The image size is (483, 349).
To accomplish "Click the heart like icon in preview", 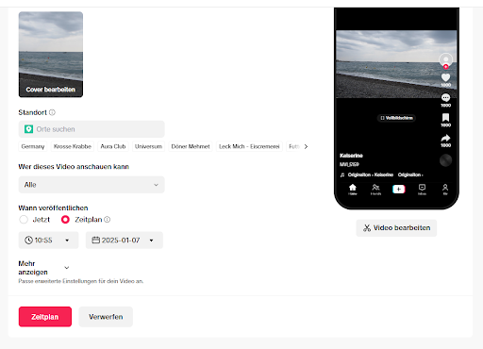I will pos(445,77).
